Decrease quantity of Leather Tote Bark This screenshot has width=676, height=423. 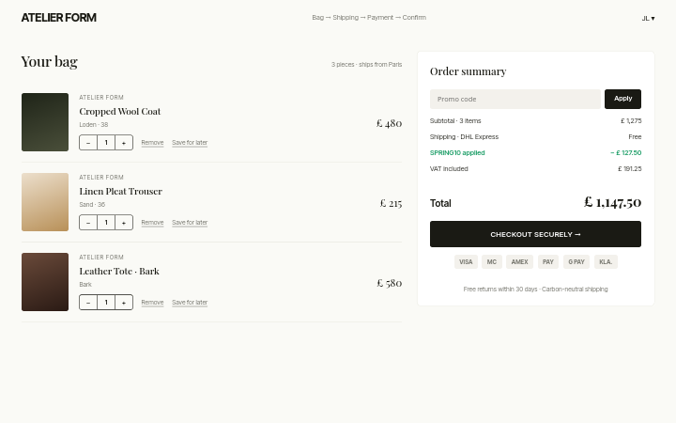click(88, 303)
